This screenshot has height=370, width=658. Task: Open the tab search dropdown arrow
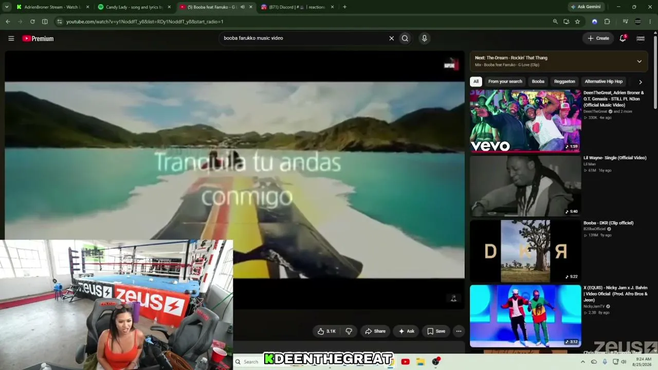click(x=8, y=7)
